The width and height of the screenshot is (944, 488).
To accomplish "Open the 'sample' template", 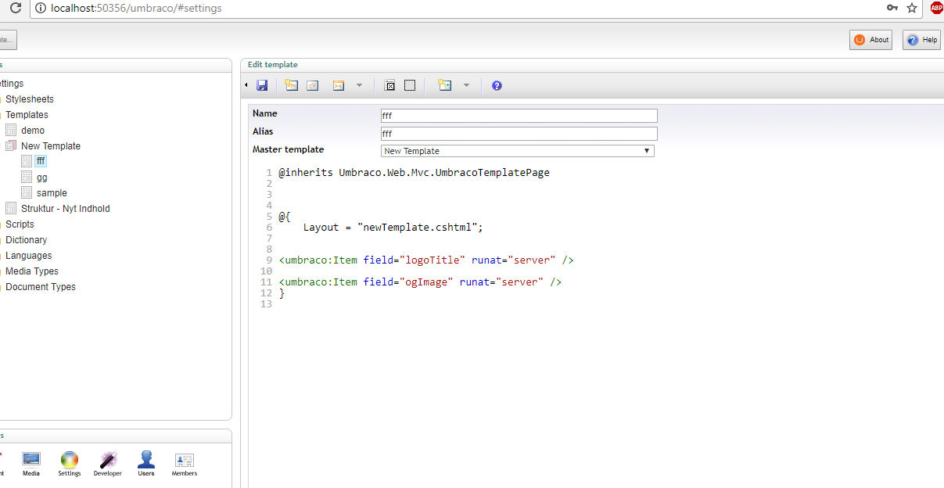I will (x=52, y=193).
